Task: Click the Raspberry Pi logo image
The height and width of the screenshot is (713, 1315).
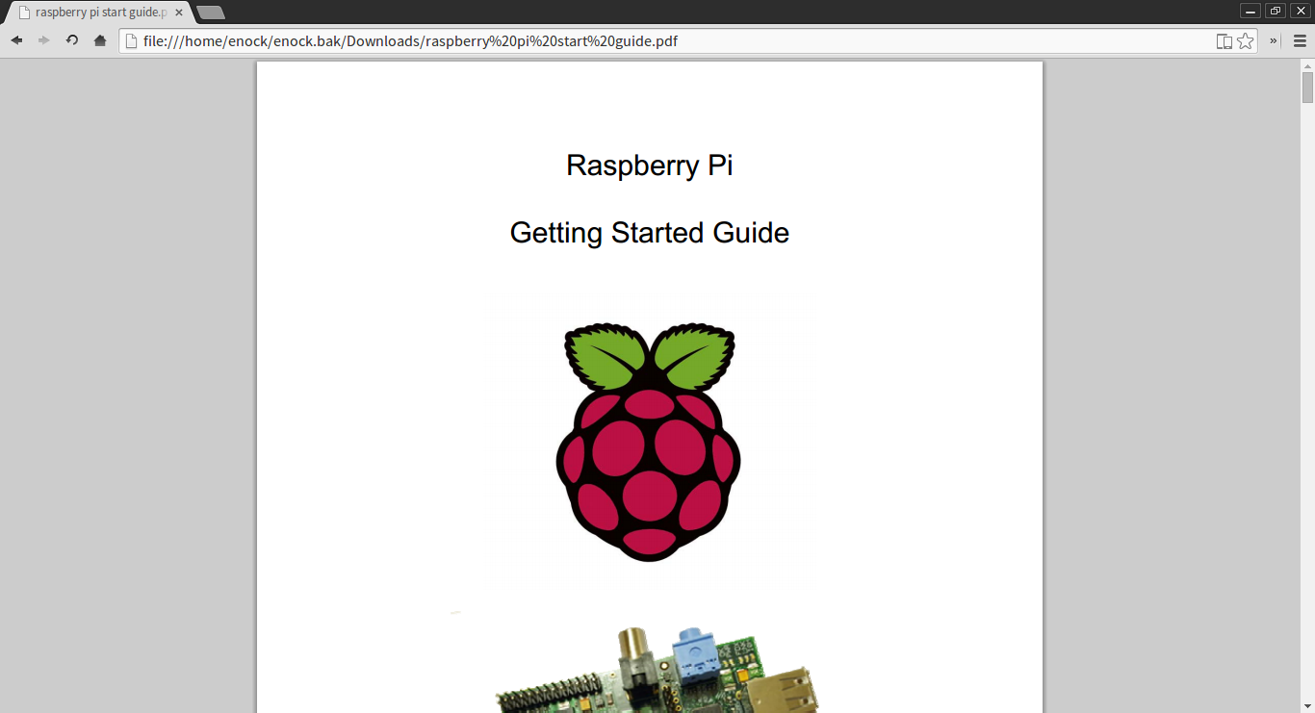Action: click(649, 442)
